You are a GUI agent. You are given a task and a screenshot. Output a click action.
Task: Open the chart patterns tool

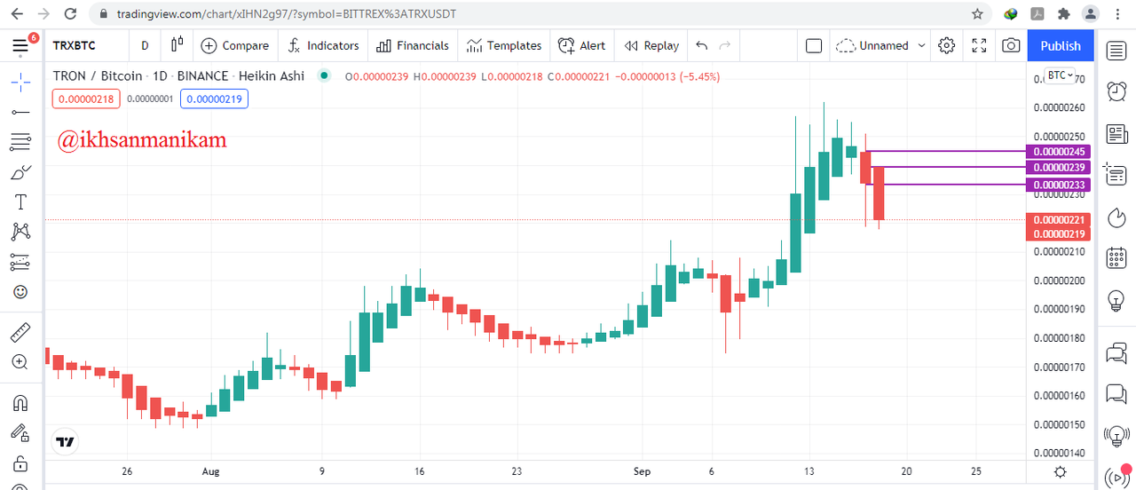pyautogui.click(x=20, y=232)
